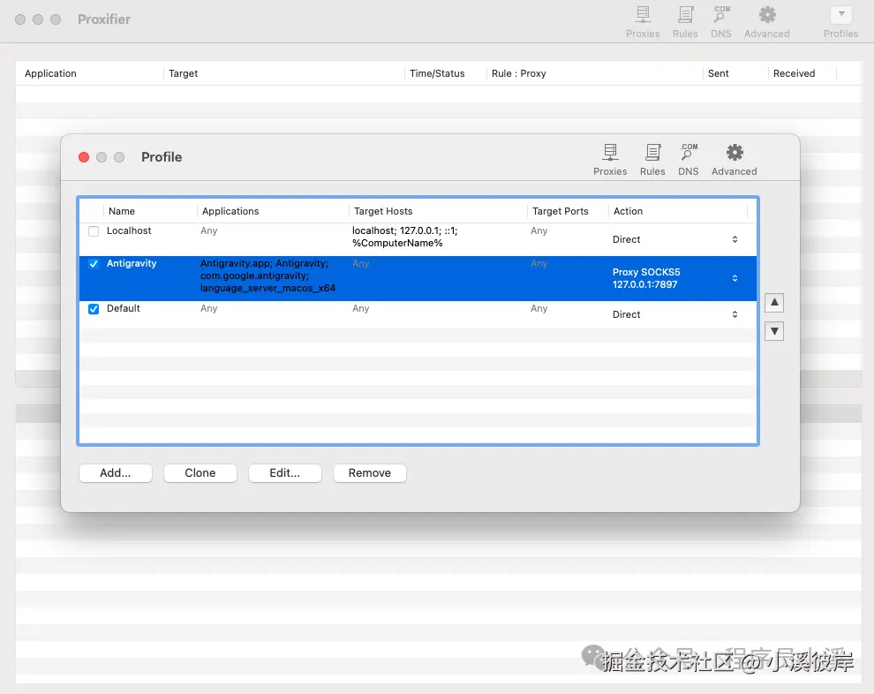Click Rule : Proxy column header
The width and height of the screenshot is (874, 694).
(518, 73)
